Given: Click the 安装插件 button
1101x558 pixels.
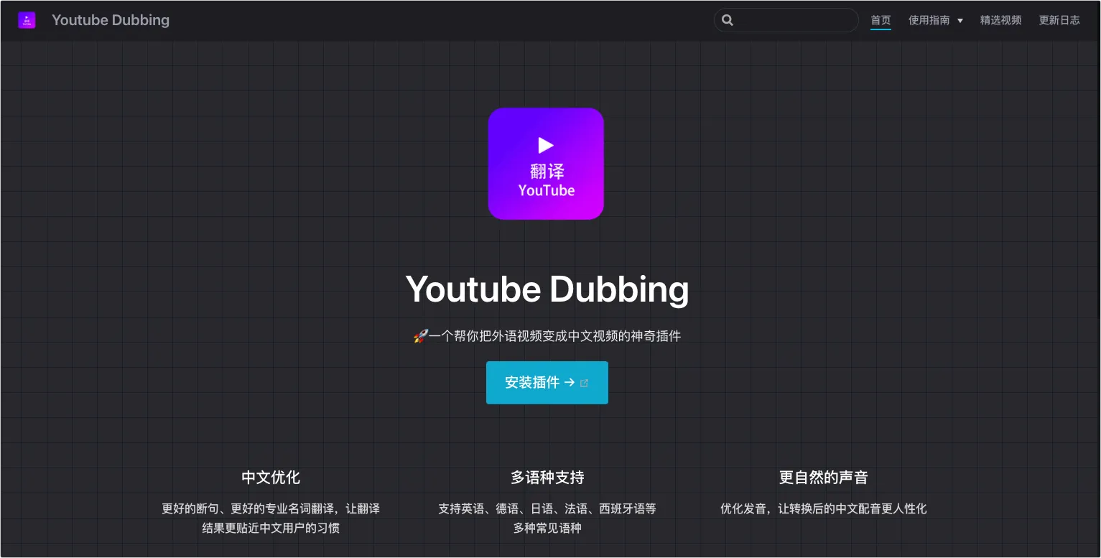Looking at the screenshot, I should pos(547,383).
